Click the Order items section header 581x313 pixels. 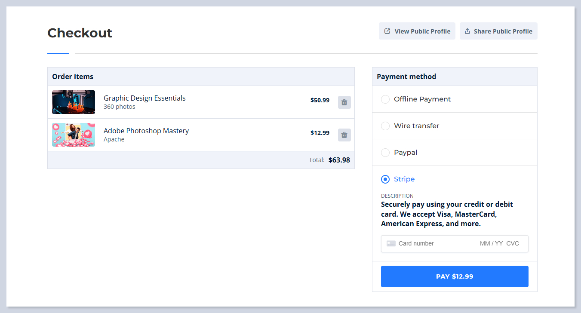click(x=73, y=77)
